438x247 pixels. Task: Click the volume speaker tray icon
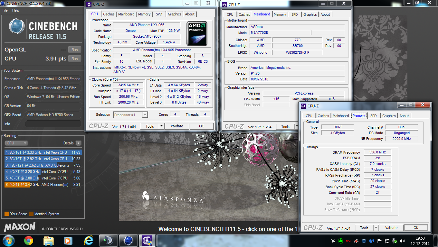coord(402,241)
